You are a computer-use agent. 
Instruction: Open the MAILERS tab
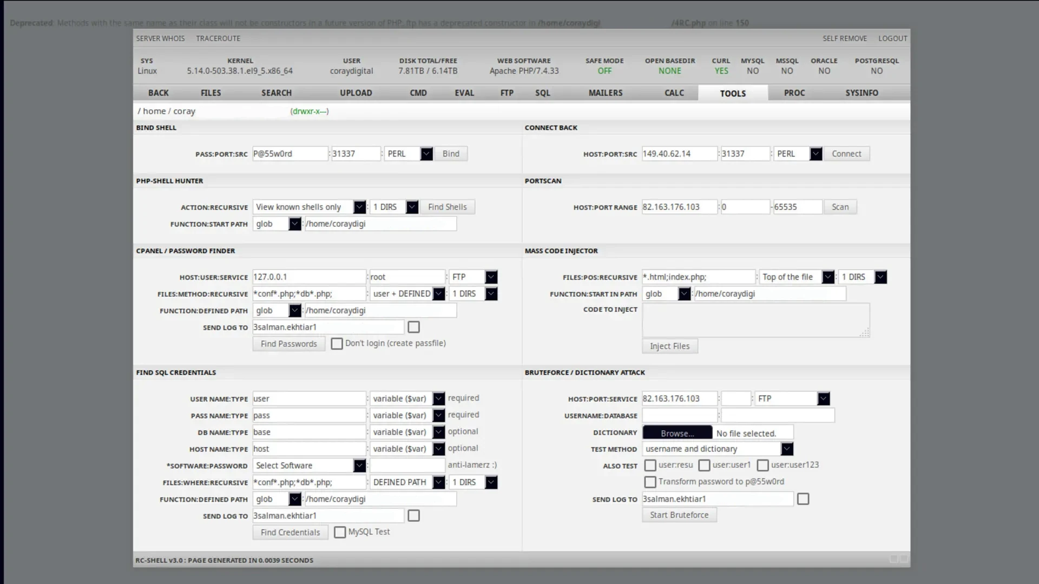point(606,93)
